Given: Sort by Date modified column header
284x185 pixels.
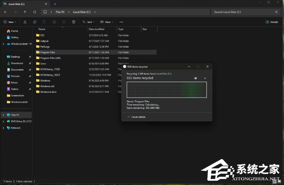Looking at the screenshot, I should [x=97, y=29].
